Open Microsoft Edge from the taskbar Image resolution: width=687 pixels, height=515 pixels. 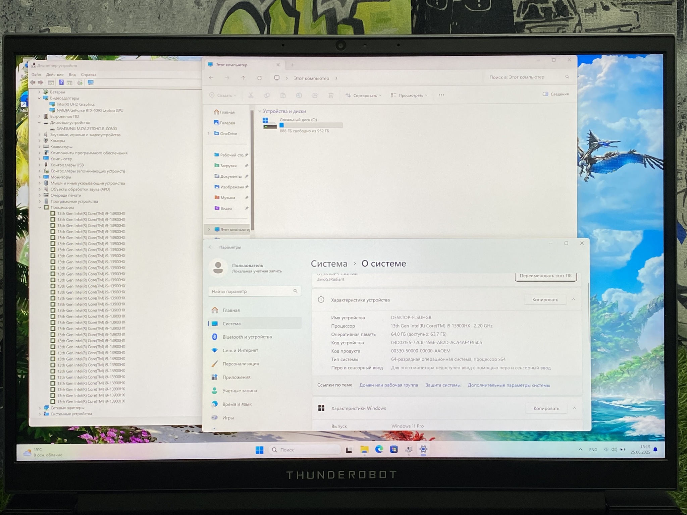[x=379, y=449]
